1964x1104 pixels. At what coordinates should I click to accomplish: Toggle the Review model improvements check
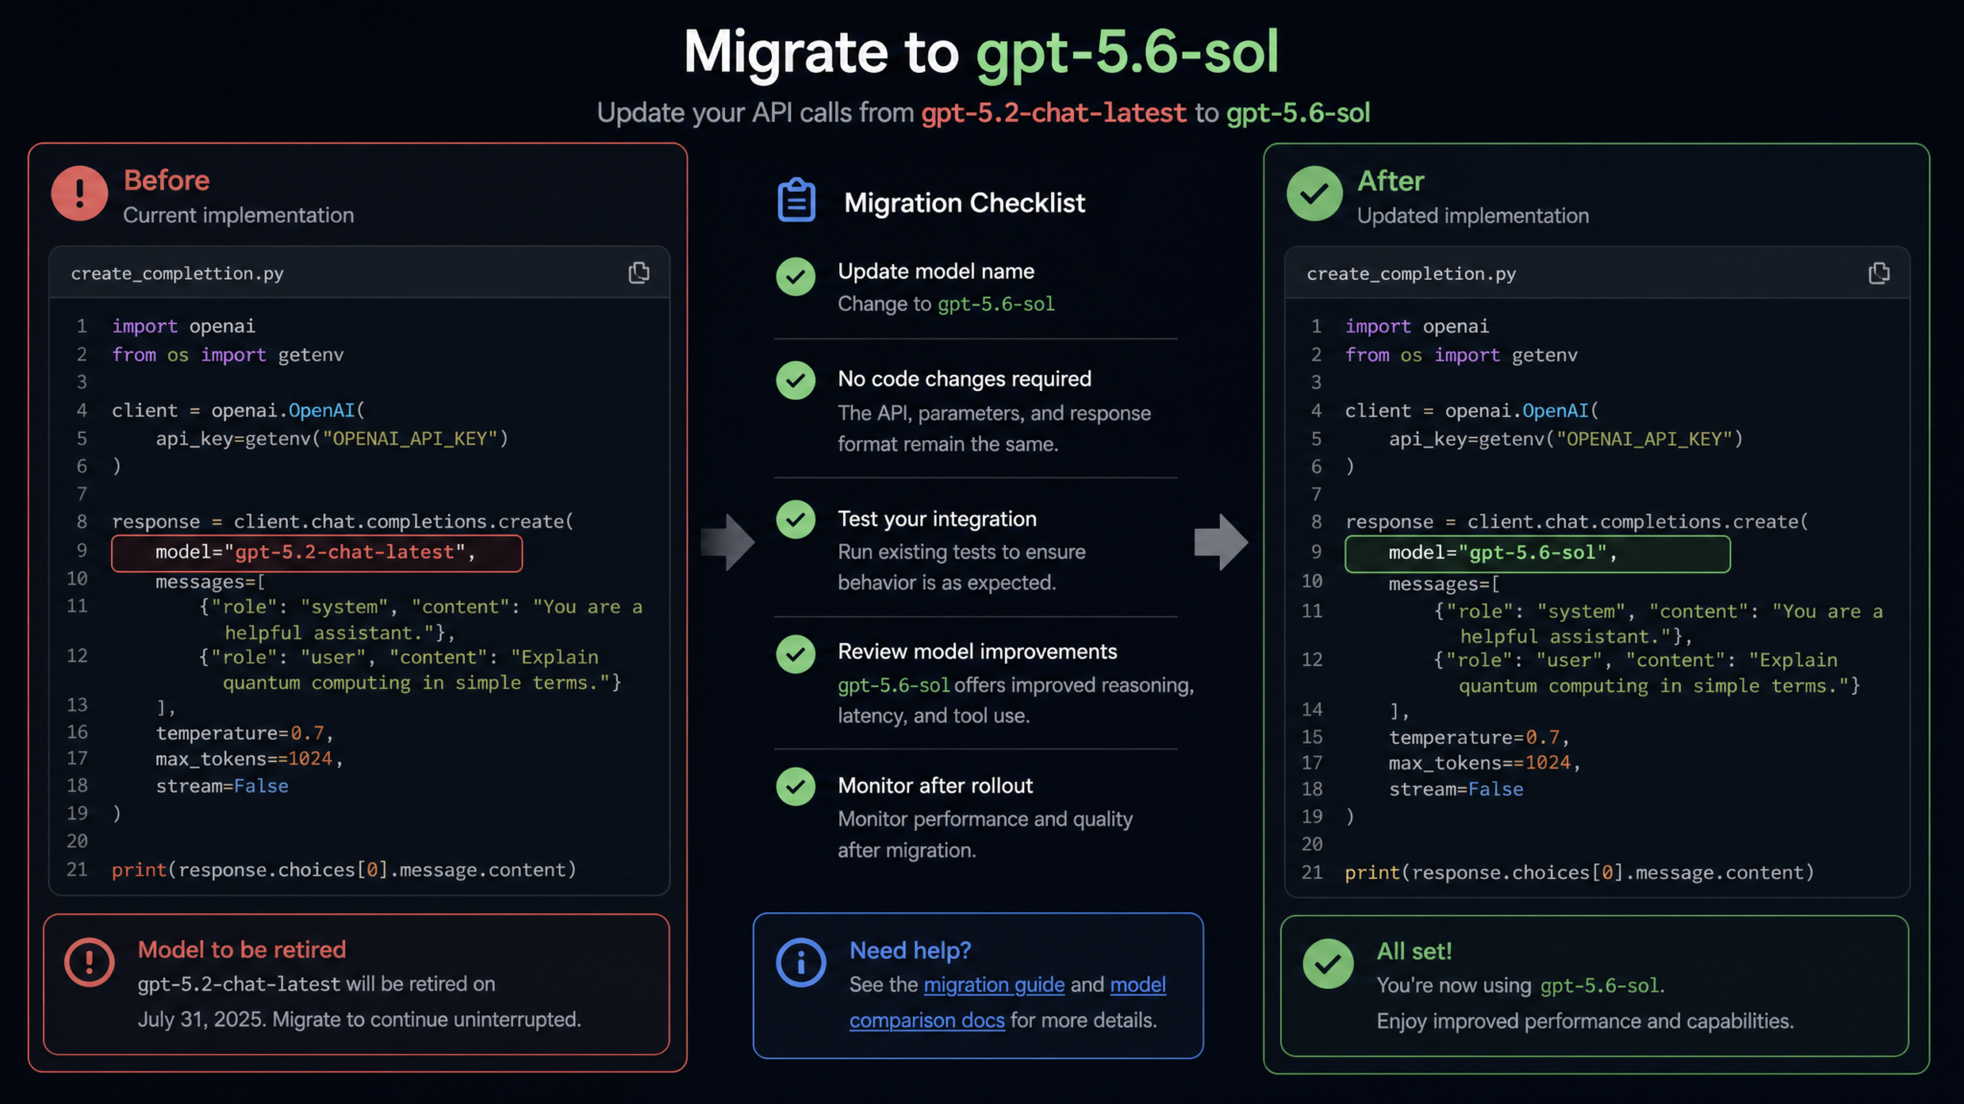tap(796, 654)
